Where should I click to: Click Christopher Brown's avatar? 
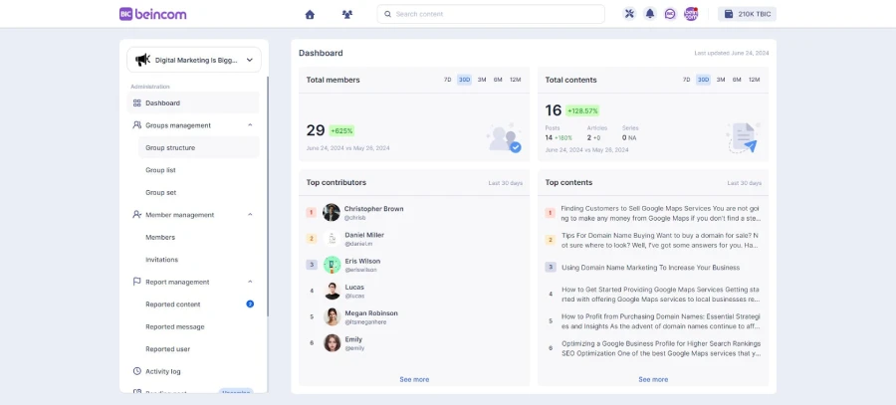(332, 213)
